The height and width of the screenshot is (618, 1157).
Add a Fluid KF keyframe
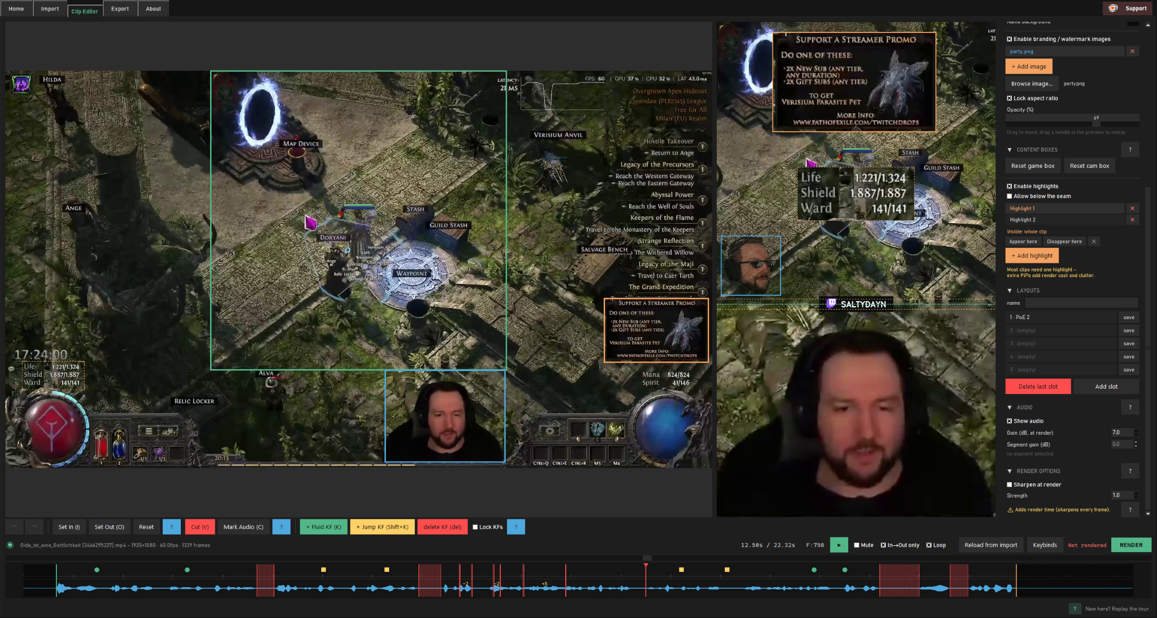click(323, 527)
